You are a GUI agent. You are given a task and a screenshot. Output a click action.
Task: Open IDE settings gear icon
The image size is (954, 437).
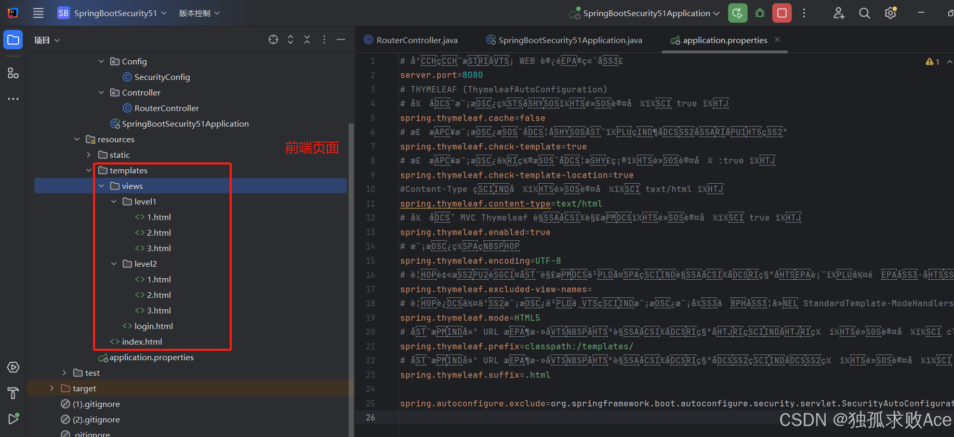pyautogui.click(x=891, y=13)
